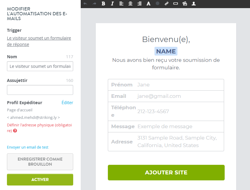Click the undo arrow in toolbar
Viewport: 250px width, 190px height.
(x=85, y=4)
